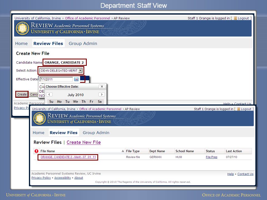The image size is (267, 200).
Task: Open Review Files tab in top window
Action: pyautogui.click(x=48, y=44)
